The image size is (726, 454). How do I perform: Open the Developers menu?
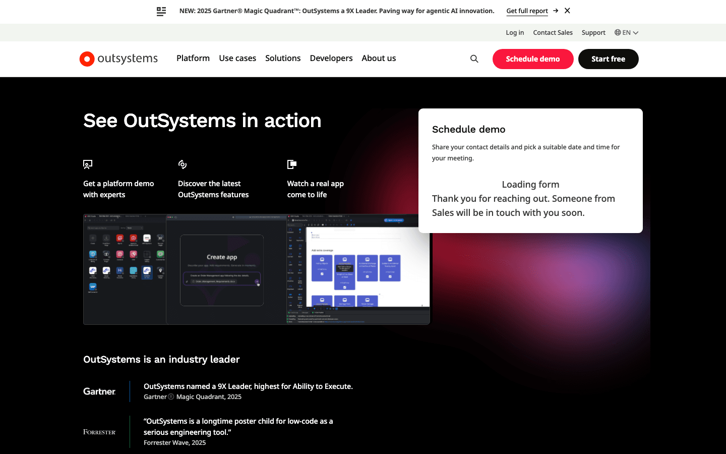click(331, 58)
